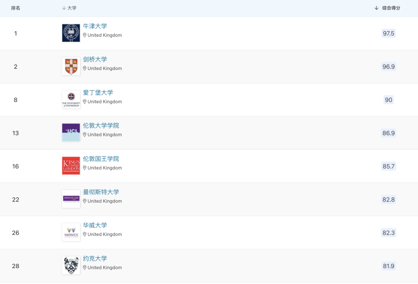Image resolution: width=418 pixels, height=284 pixels.
Task: Click rank number 26 for 华威大学
Action: tap(15, 233)
